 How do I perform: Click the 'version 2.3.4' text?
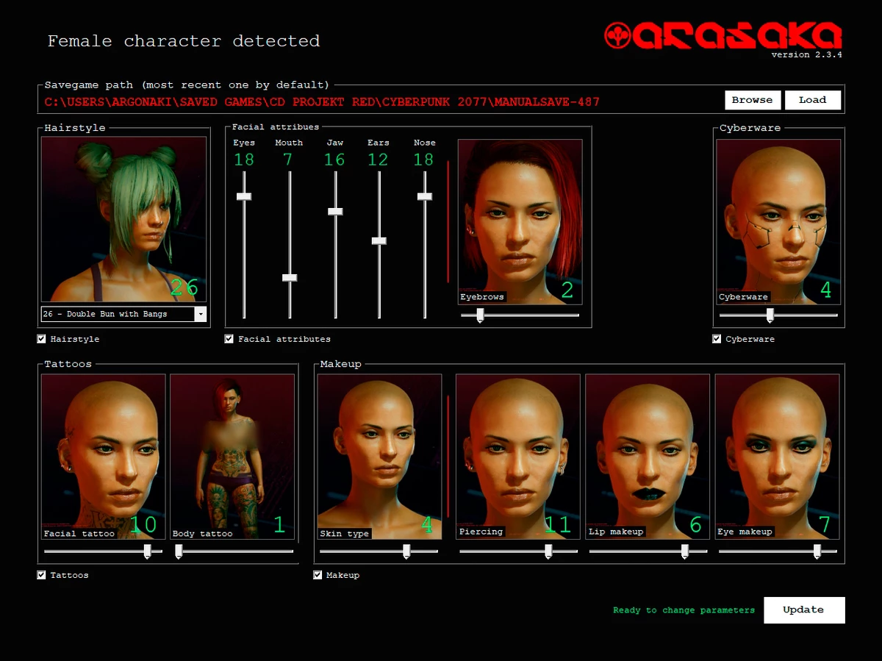806,54
